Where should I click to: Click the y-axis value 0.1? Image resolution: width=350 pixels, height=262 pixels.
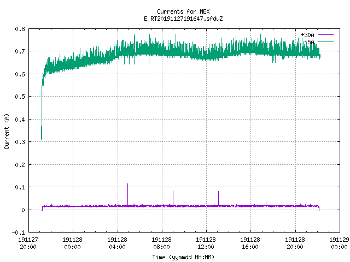click(20, 187)
